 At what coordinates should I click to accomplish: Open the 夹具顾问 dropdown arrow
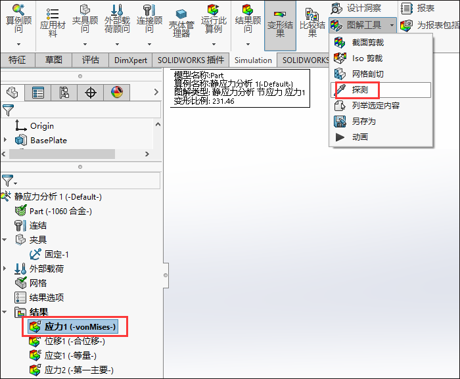point(85,44)
